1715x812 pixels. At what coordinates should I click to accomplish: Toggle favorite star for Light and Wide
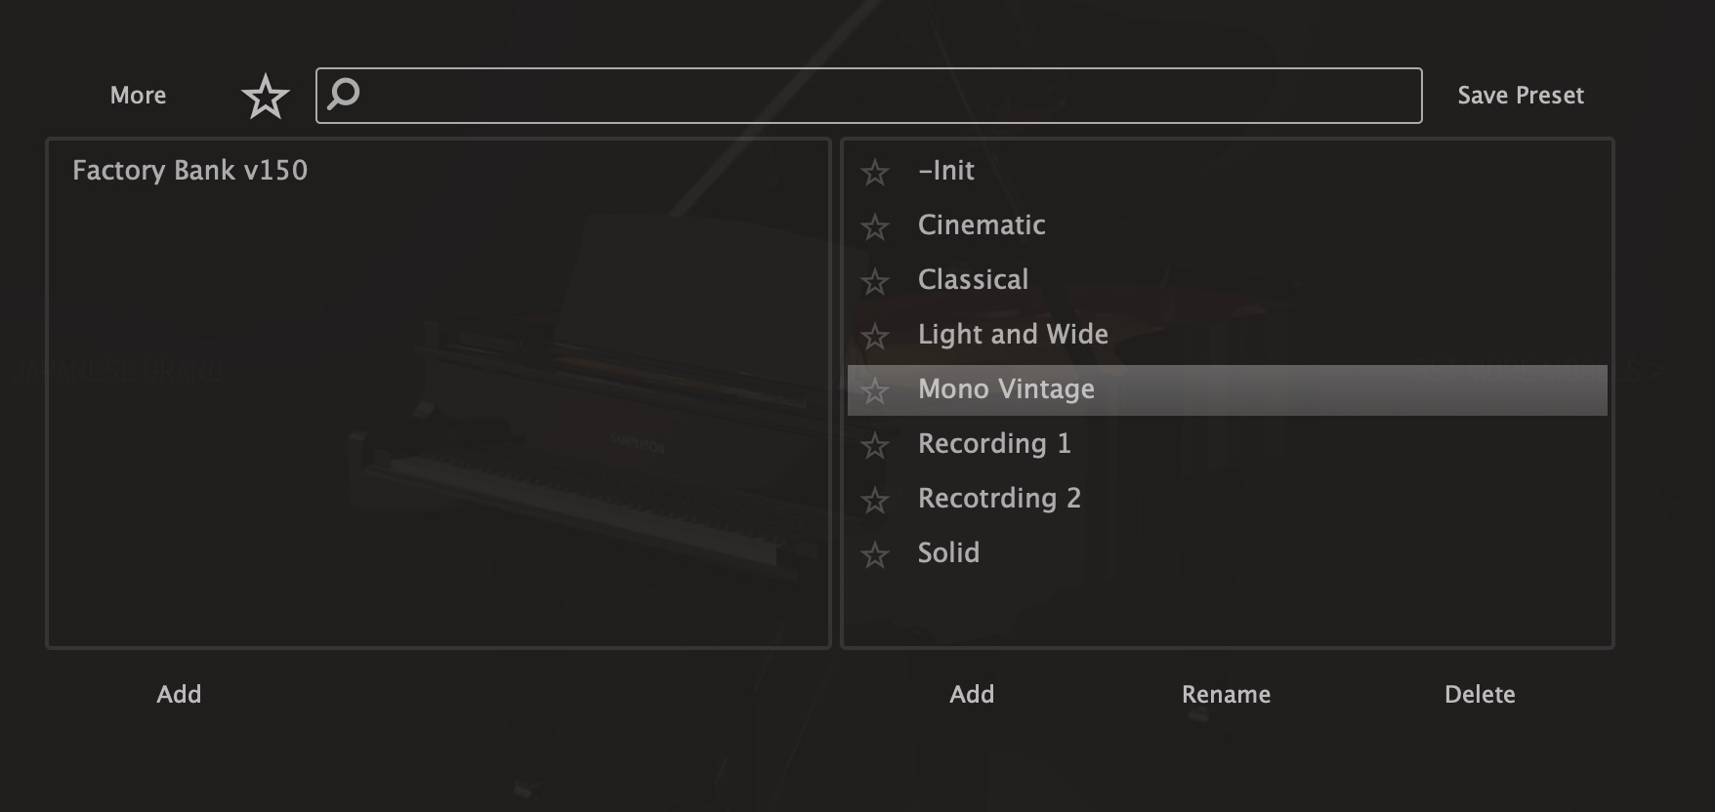(875, 337)
